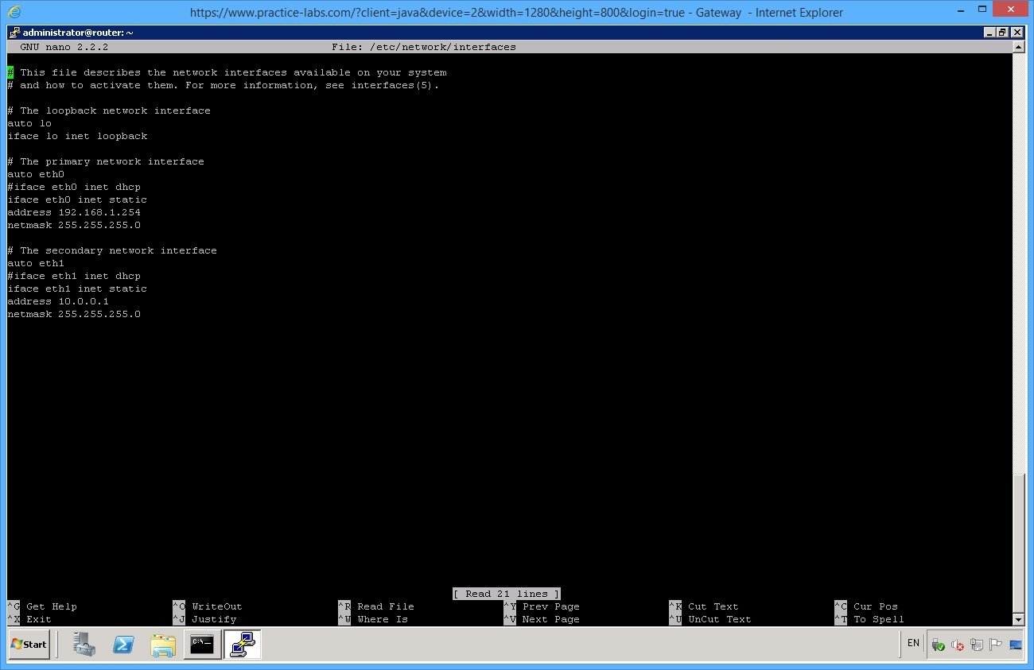Viewport: 1034px width, 670px height.
Task: Open Server Manager from the taskbar
Action: [x=84, y=644]
